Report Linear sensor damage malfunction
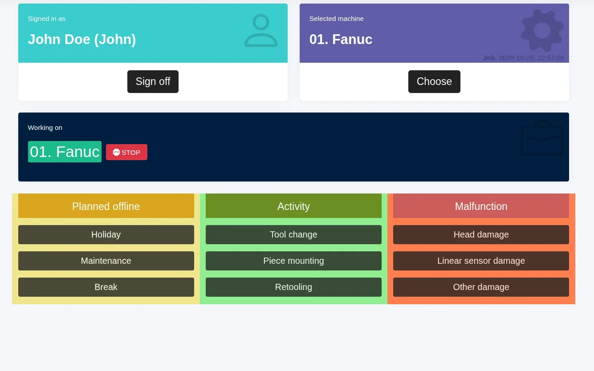 pos(481,261)
